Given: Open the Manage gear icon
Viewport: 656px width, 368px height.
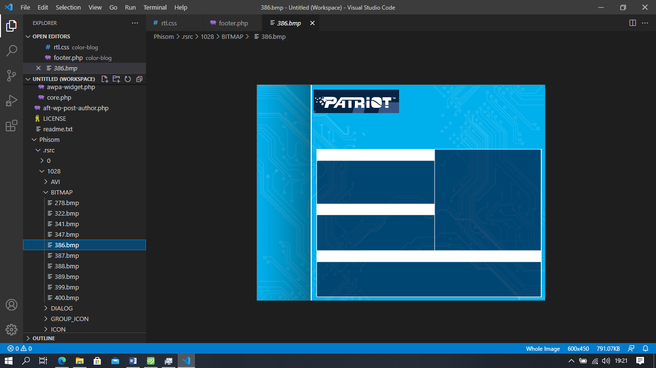Looking at the screenshot, I should 12,330.
